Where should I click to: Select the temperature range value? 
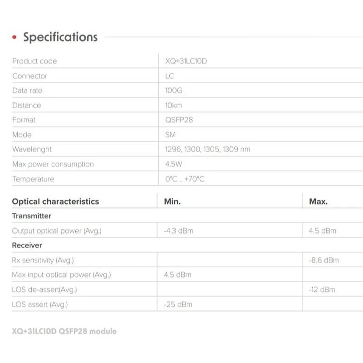tap(185, 179)
